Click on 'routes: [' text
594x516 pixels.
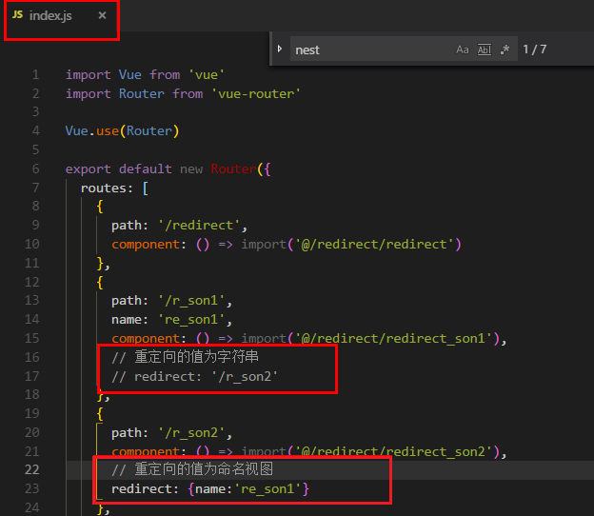(114, 188)
